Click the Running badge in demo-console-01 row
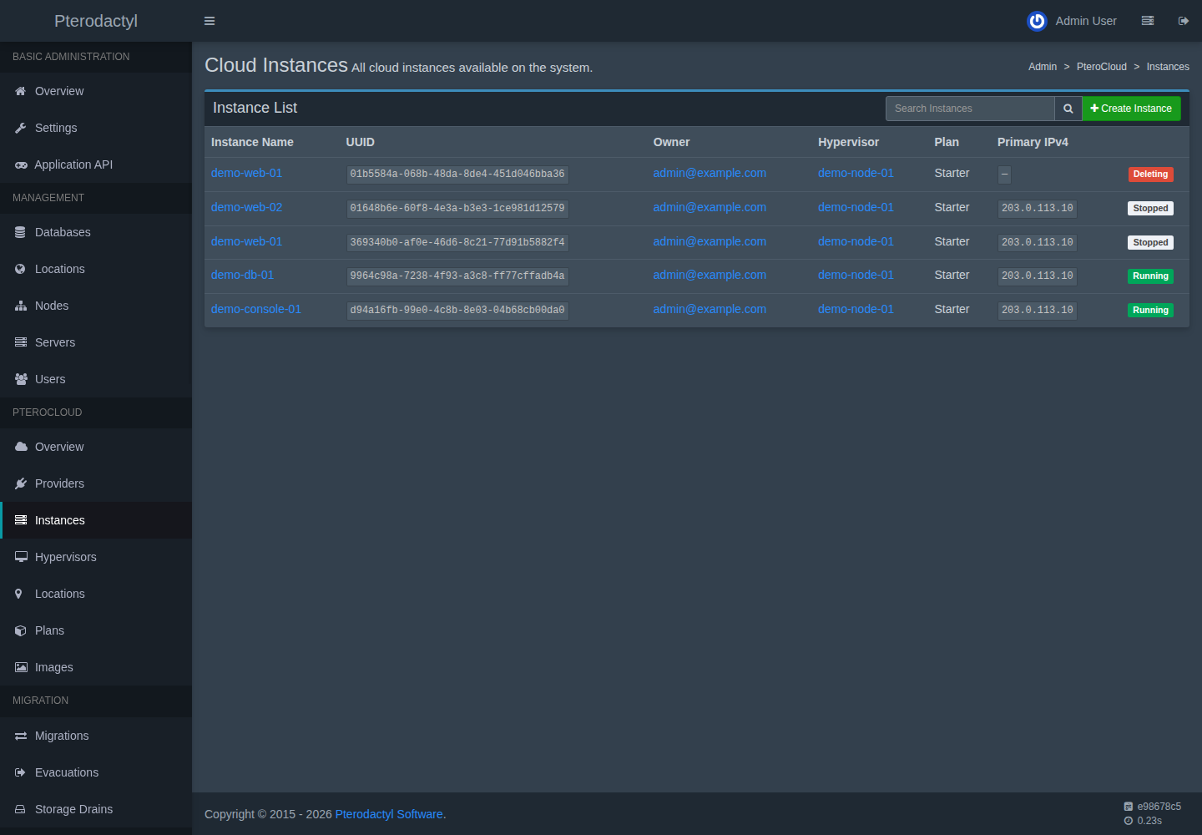Image resolution: width=1202 pixels, height=835 pixels. click(1150, 311)
